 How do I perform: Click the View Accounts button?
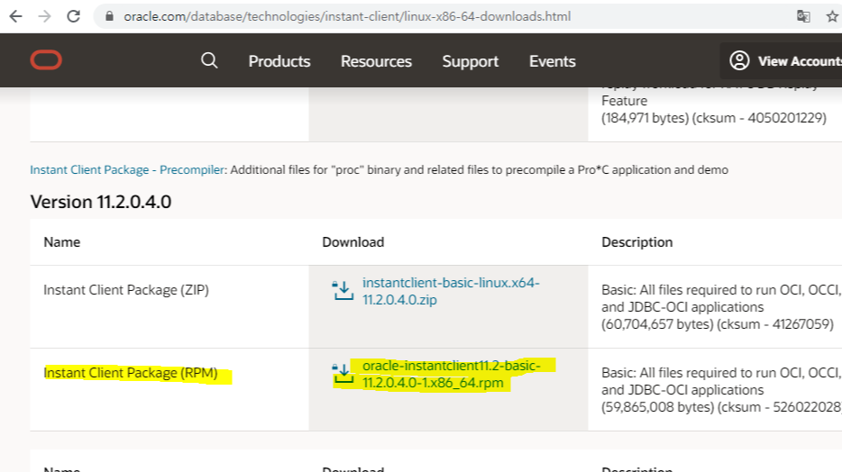coord(782,60)
